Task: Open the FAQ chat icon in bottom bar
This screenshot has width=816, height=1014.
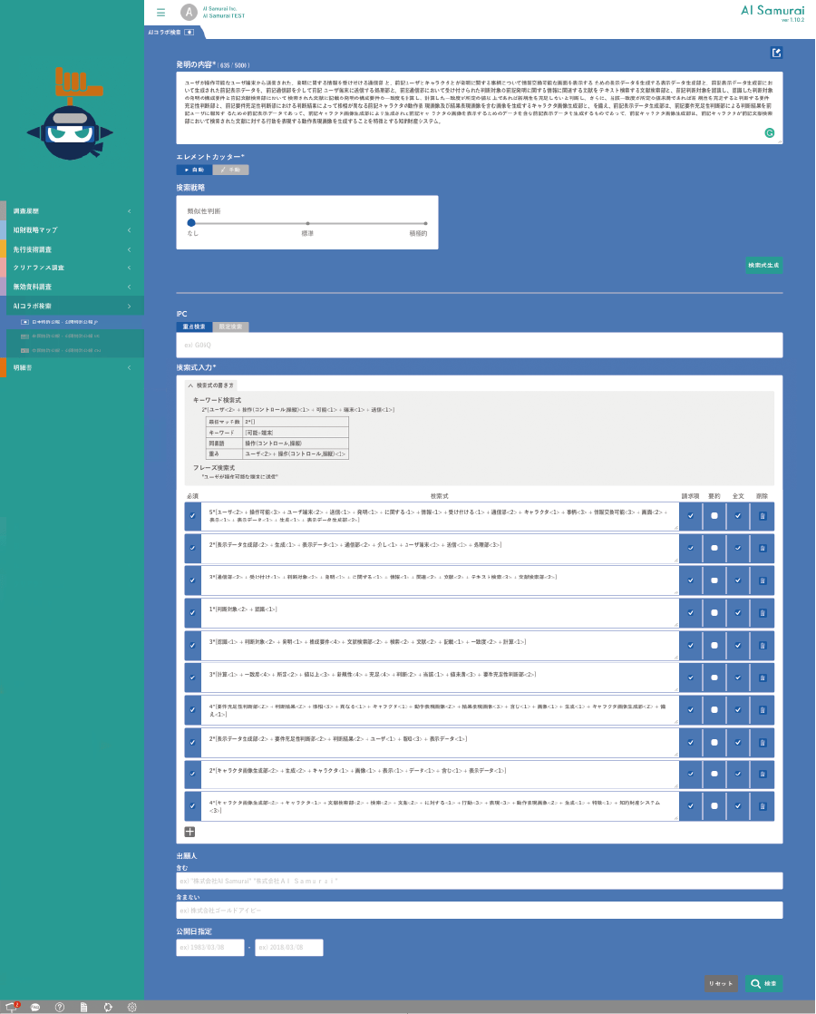Action: (35, 1007)
